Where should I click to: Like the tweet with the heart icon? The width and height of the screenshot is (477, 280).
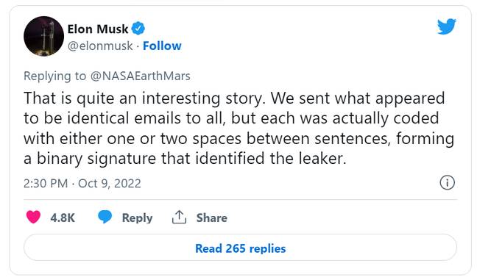click(x=33, y=217)
